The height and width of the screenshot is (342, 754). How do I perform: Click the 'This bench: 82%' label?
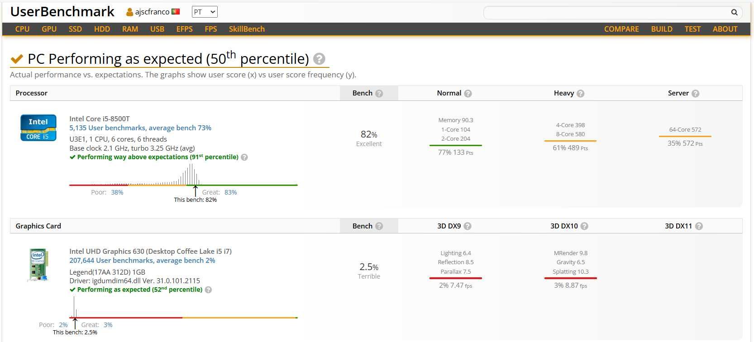coord(196,200)
